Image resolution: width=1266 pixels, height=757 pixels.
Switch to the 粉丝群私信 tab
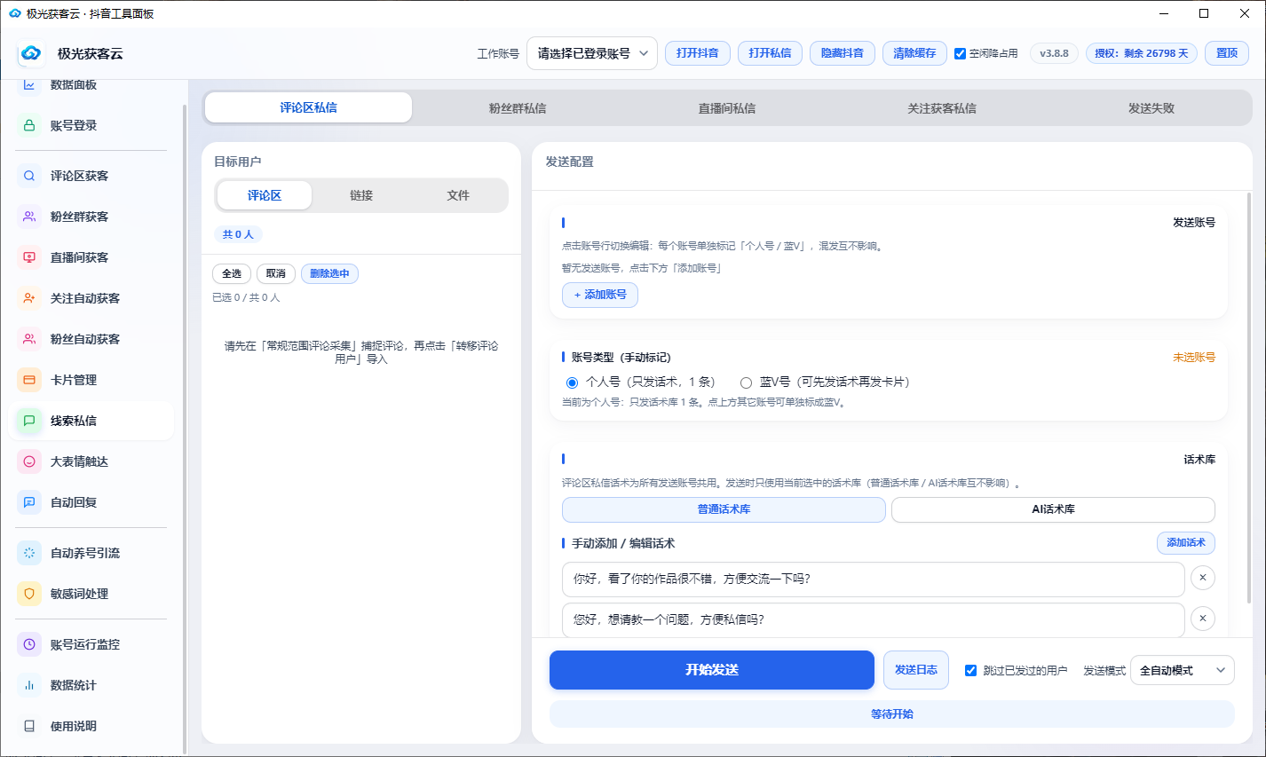(518, 108)
